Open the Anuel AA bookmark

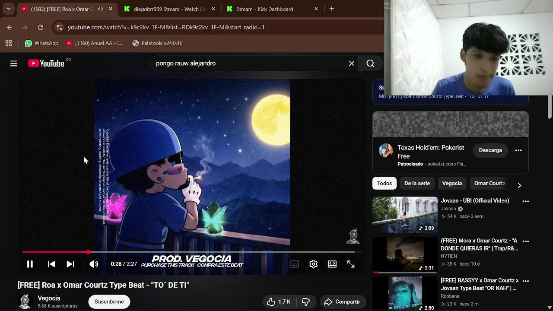95,43
